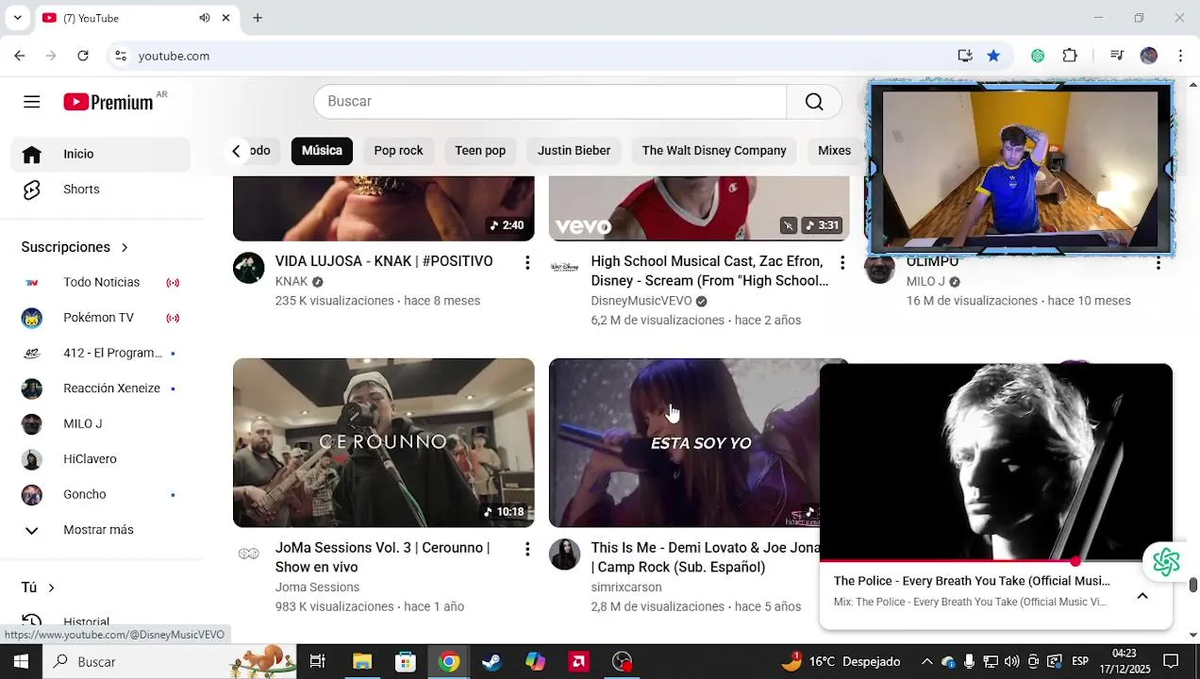Open the Chrome three-dot menu
1200x679 pixels.
tap(1180, 56)
